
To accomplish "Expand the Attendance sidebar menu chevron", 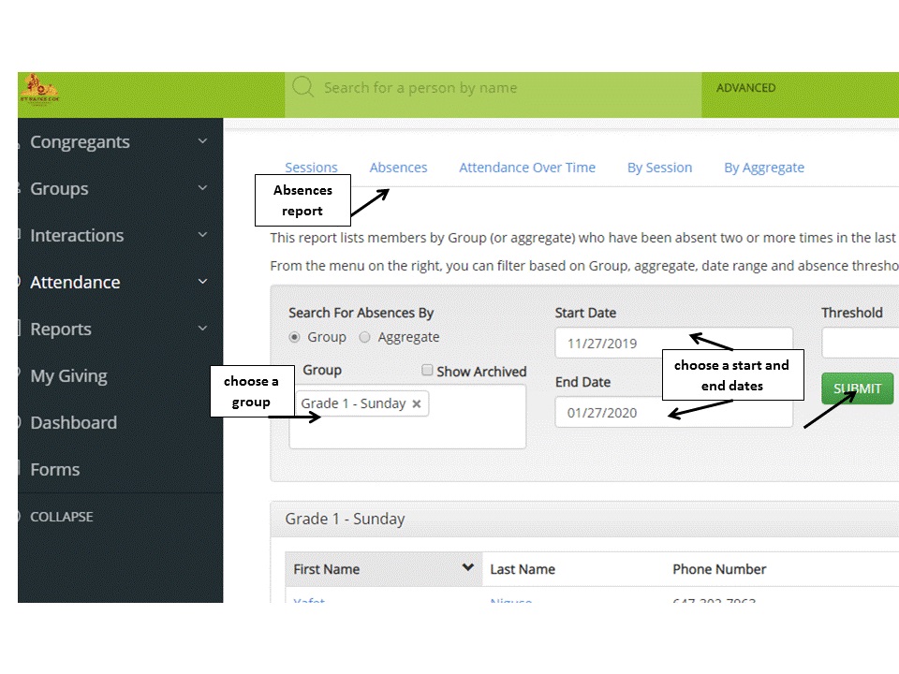I will tap(202, 282).
